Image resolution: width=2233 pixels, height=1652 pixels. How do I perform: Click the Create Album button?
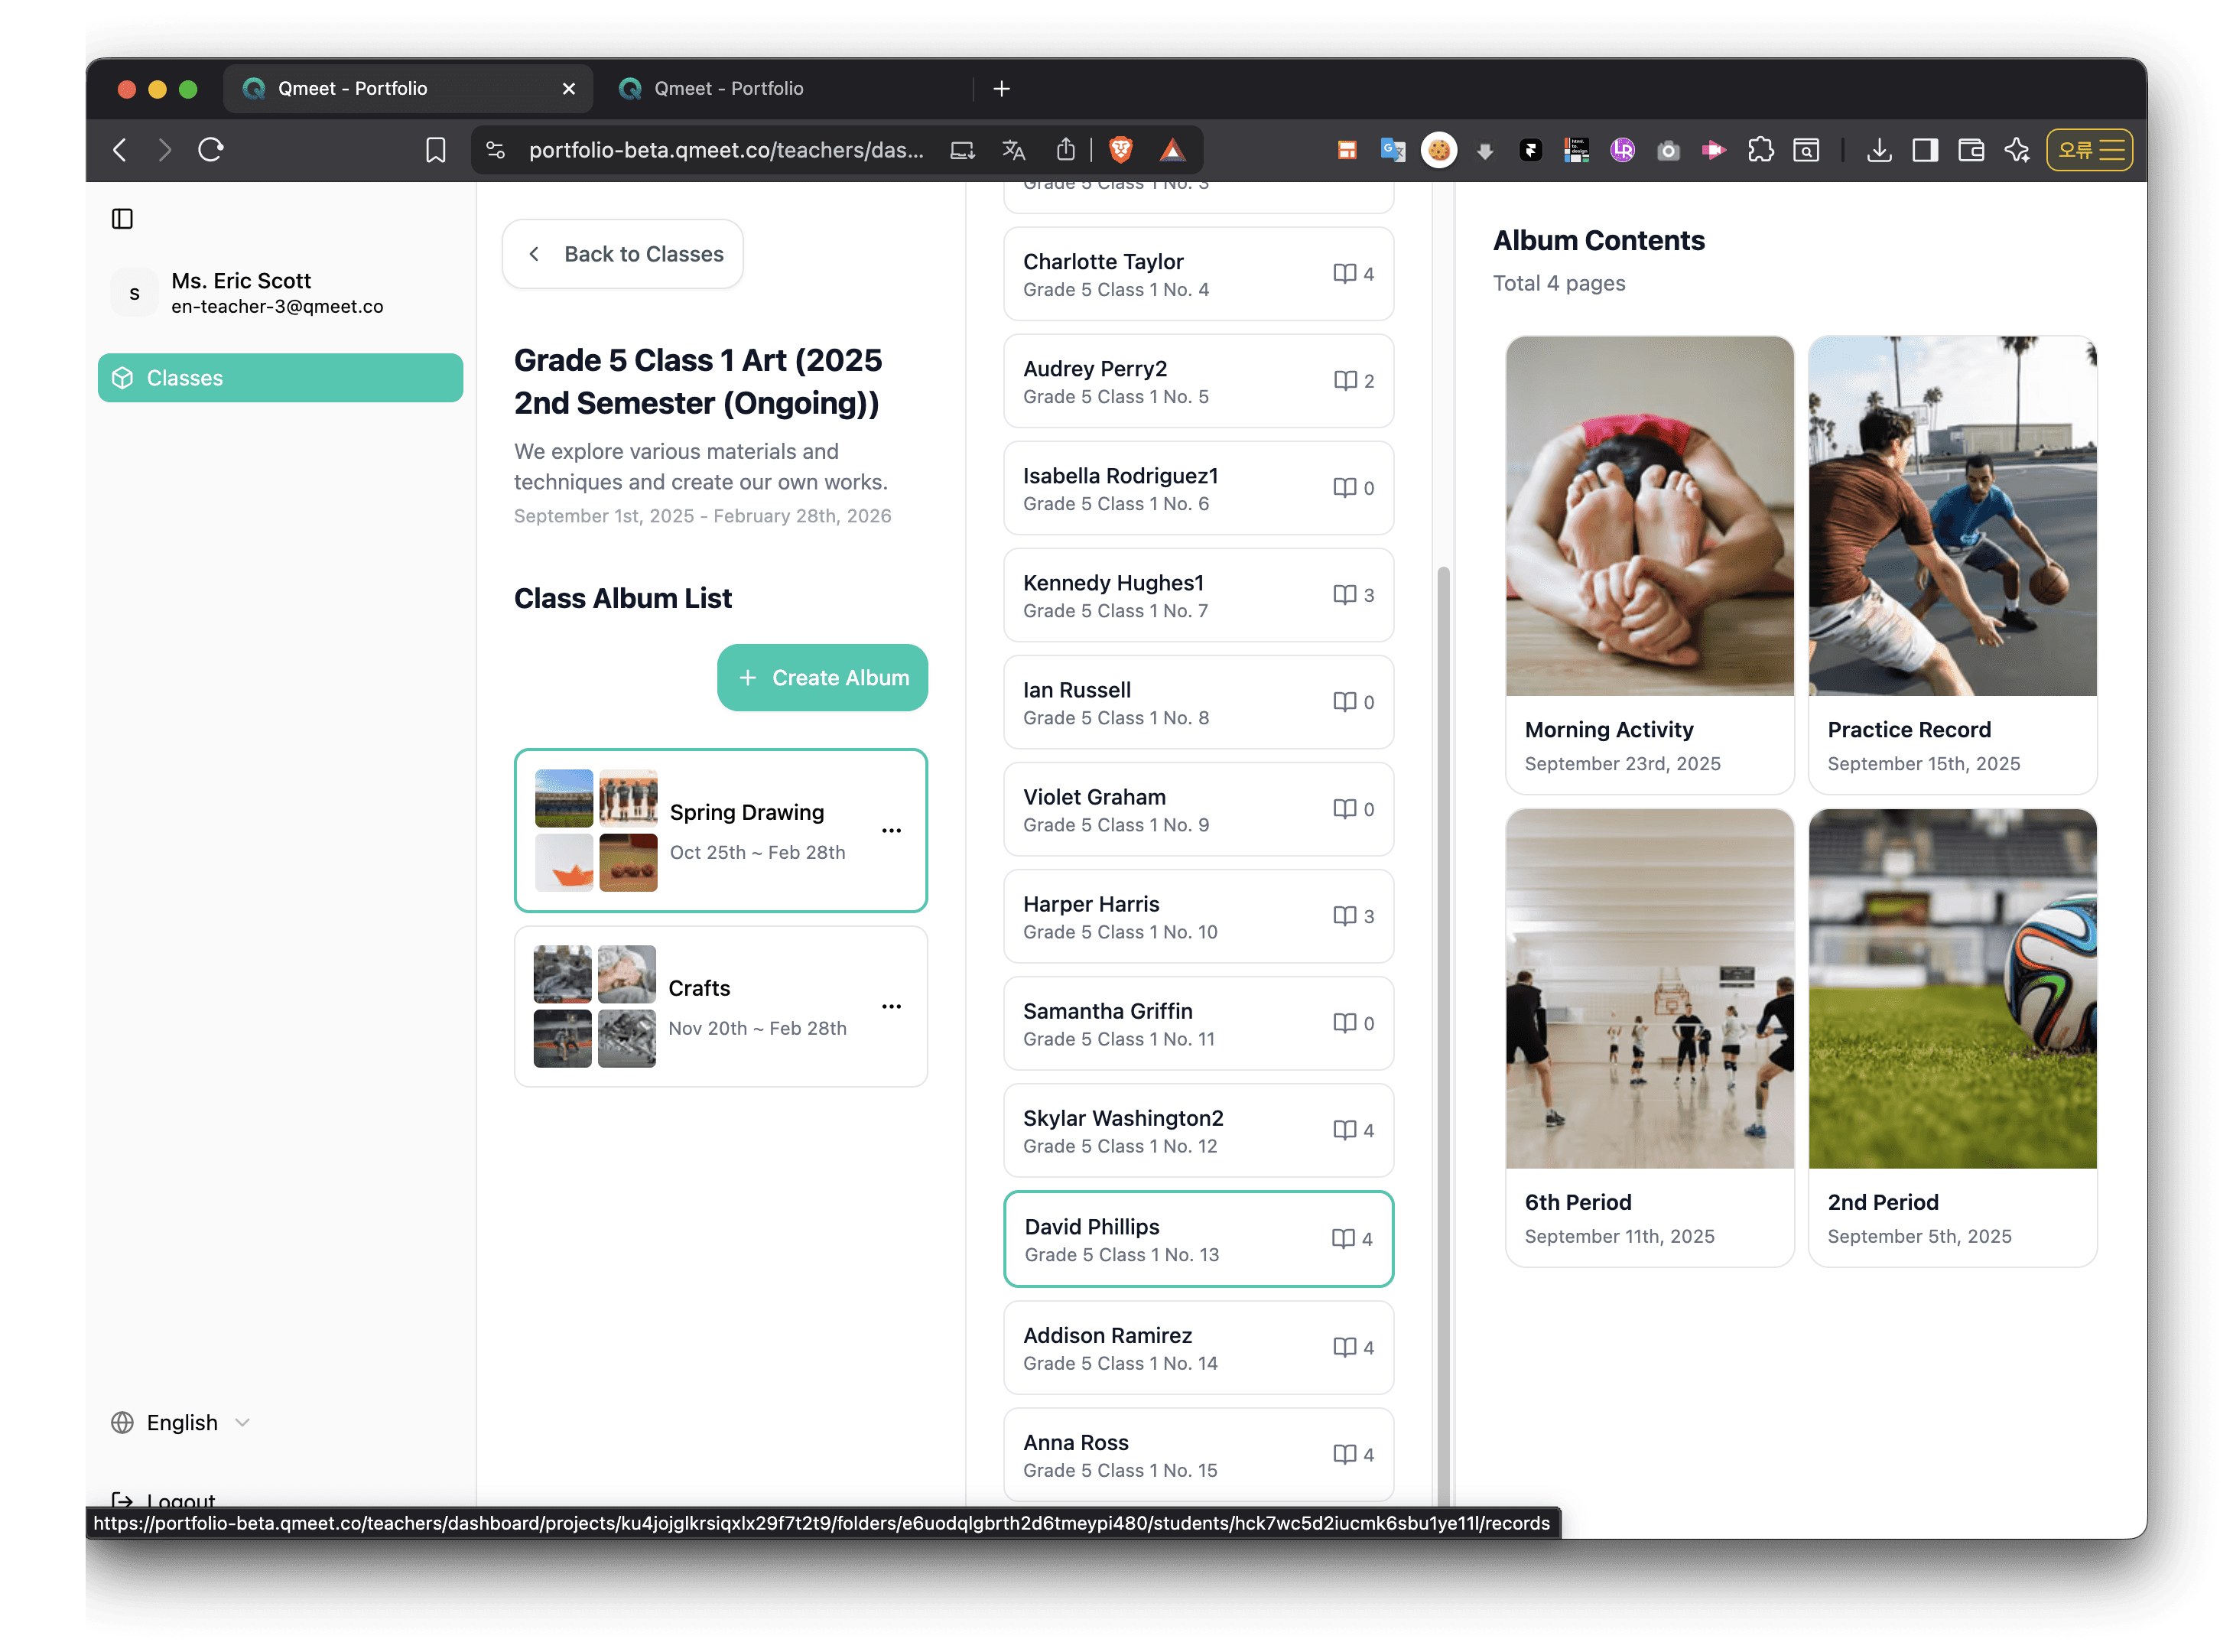point(822,678)
